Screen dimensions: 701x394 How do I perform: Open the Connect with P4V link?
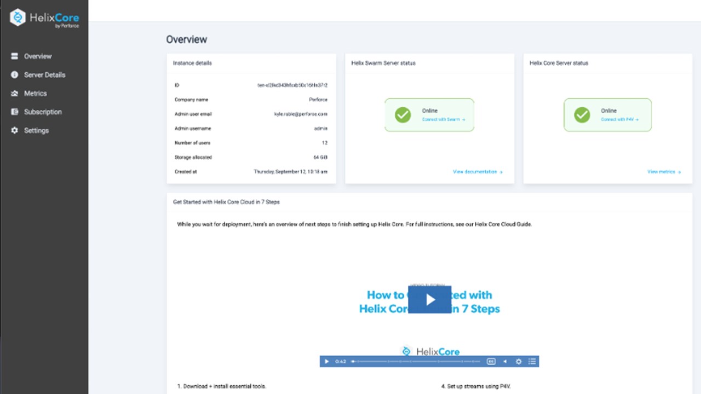(619, 119)
